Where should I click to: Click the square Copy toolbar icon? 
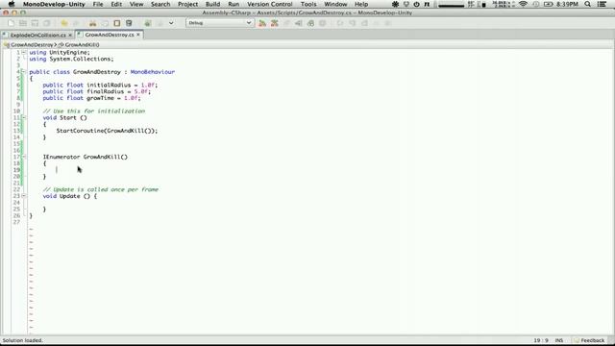[117, 23]
